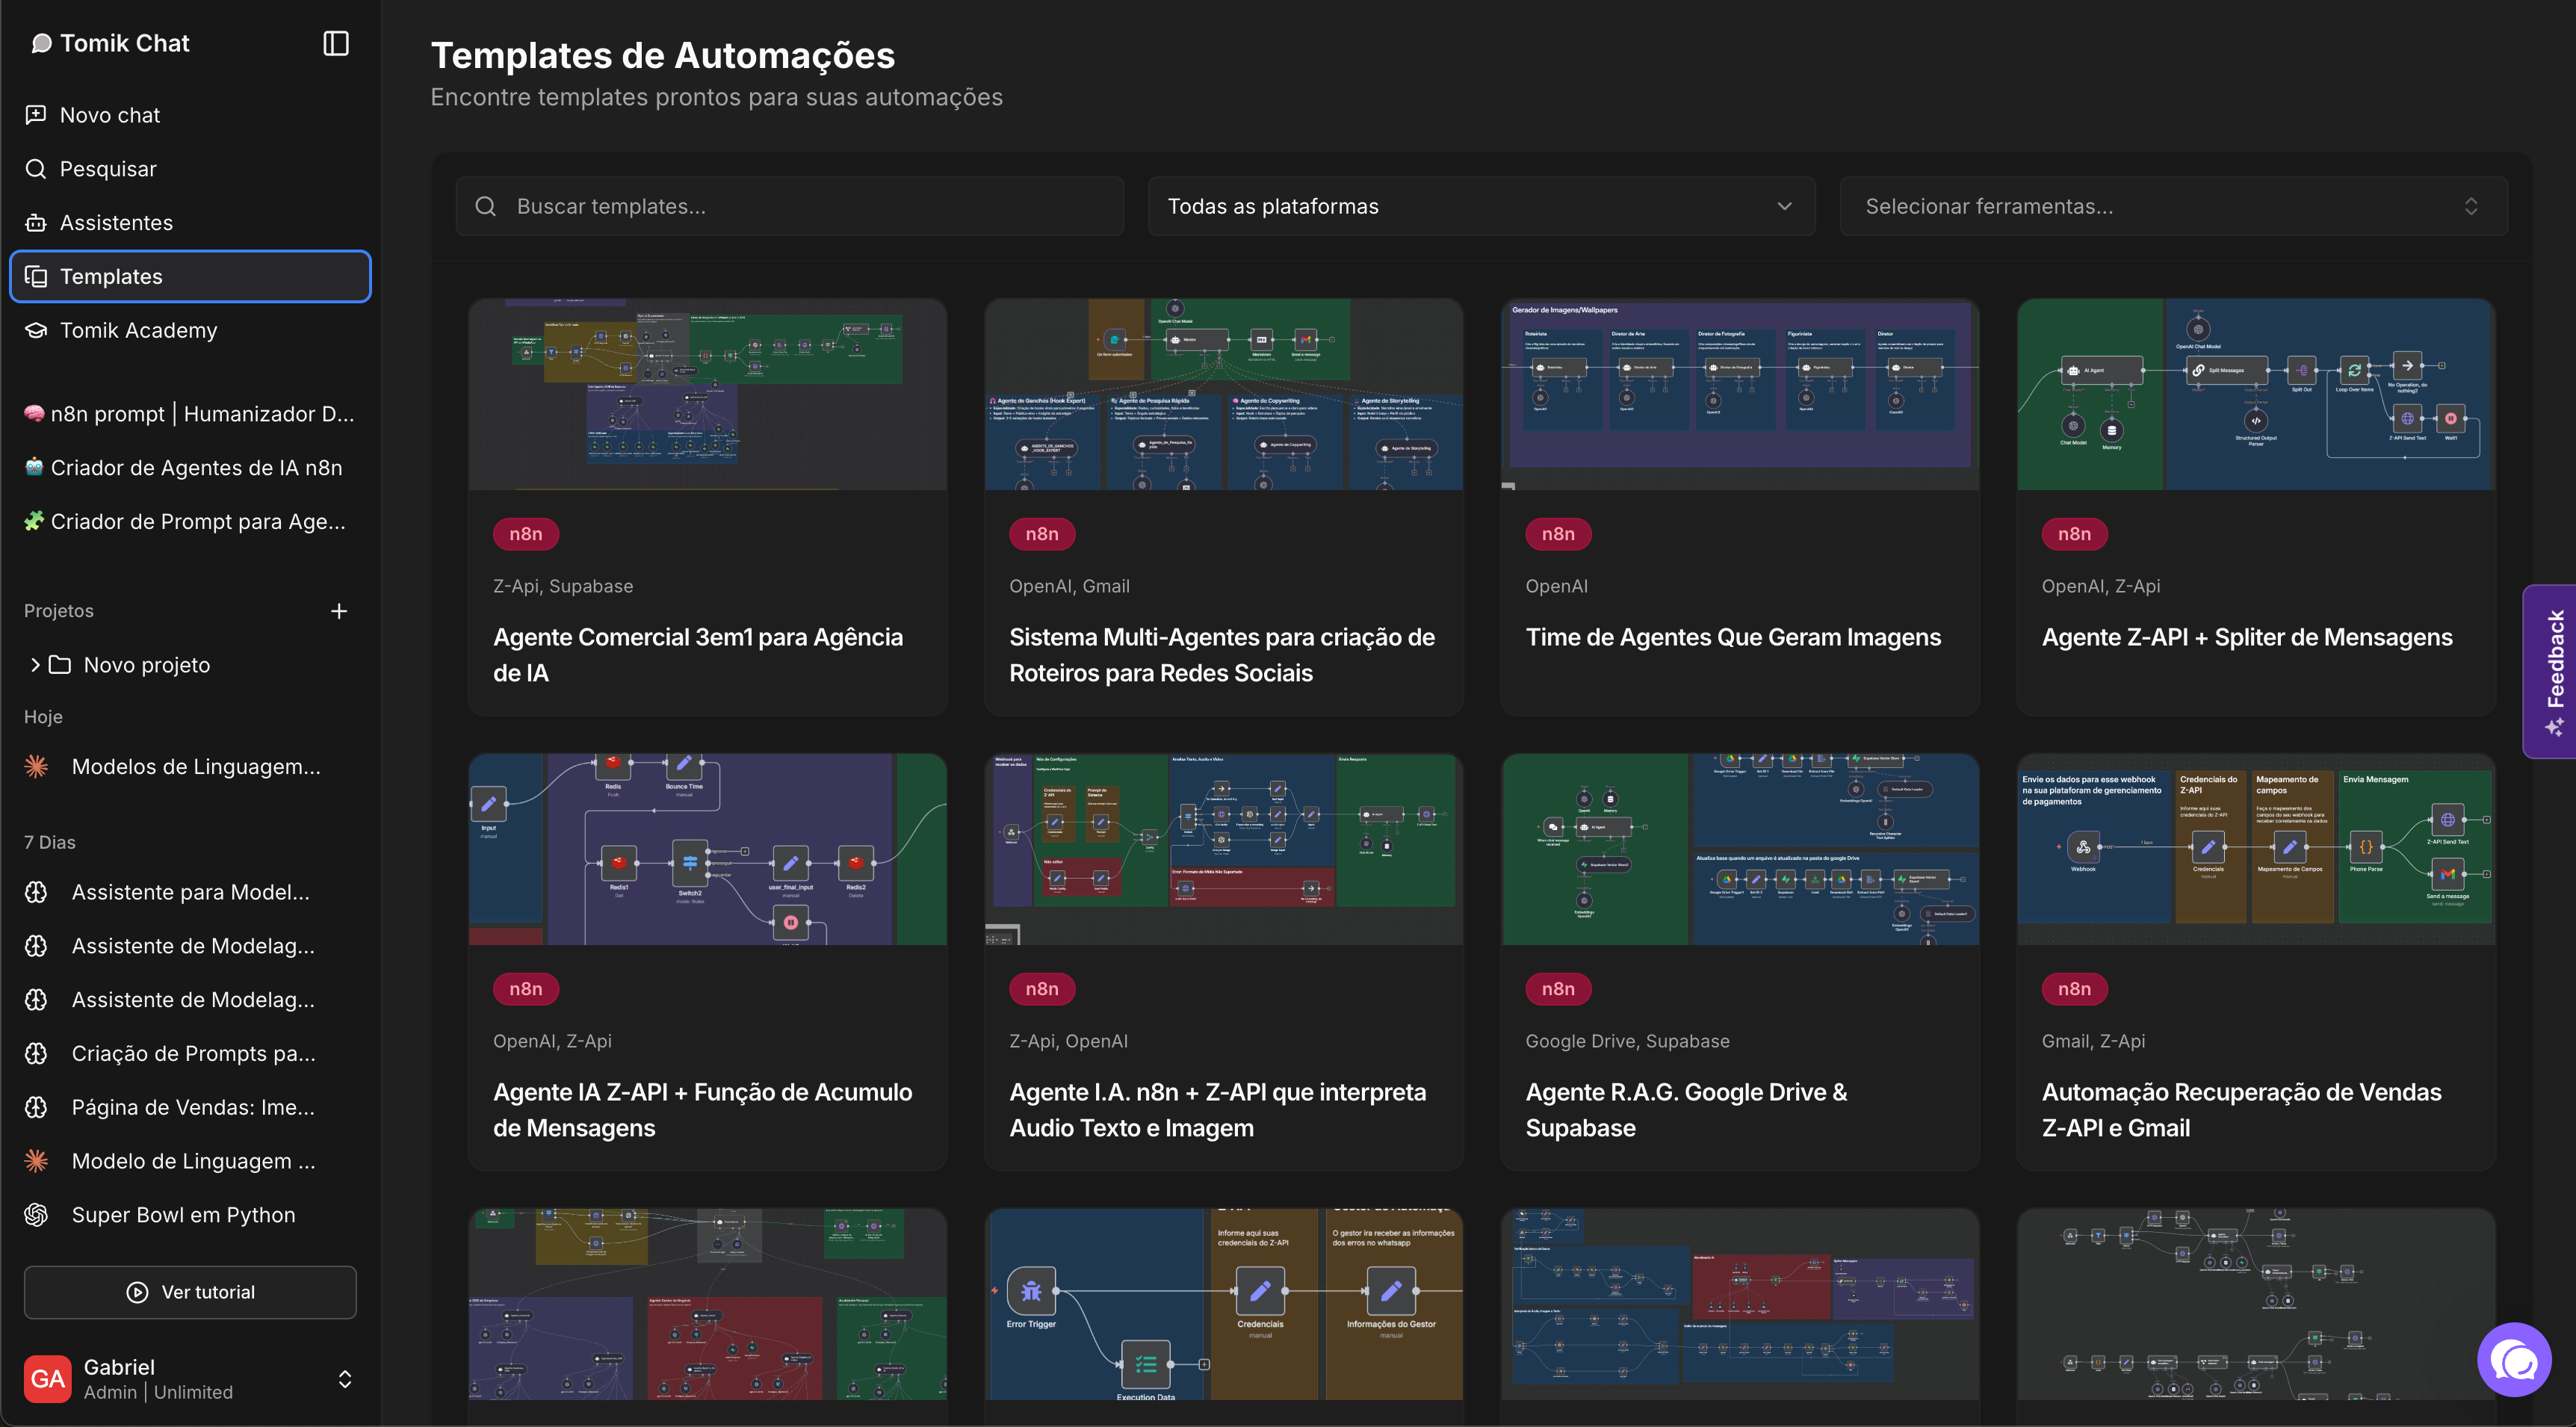The image size is (2576, 1427).
Task: Open Criador de Agentes de IA n8n
Action: tap(190, 467)
